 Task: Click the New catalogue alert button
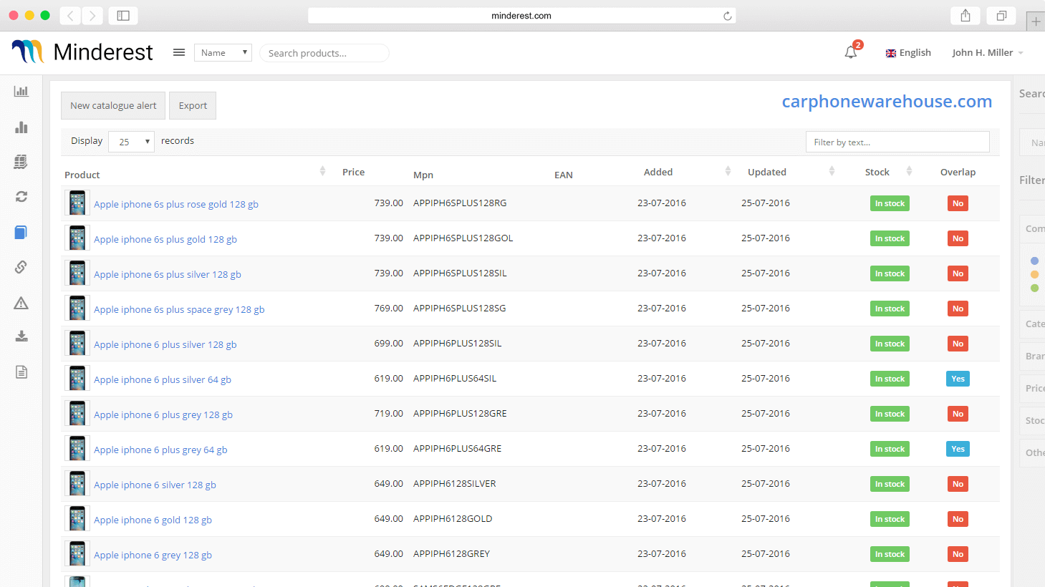click(x=113, y=105)
